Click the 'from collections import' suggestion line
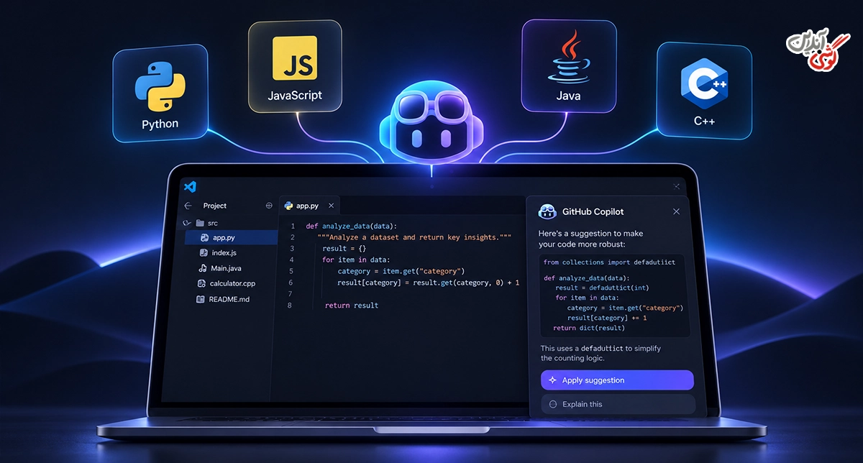Screen dimensions: 863x463 pyautogui.click(x=609, y=262)
